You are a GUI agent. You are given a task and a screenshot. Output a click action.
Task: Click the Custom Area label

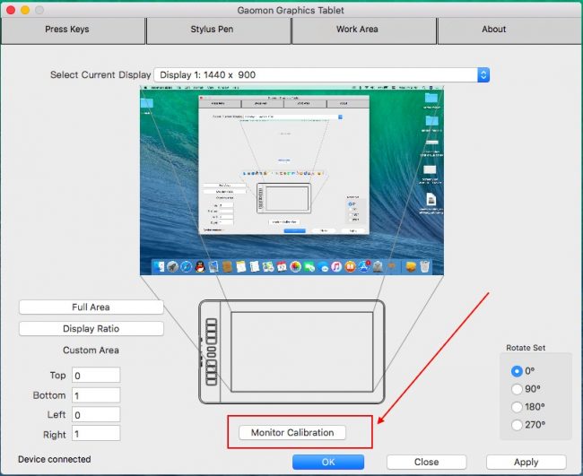[91, 351]
